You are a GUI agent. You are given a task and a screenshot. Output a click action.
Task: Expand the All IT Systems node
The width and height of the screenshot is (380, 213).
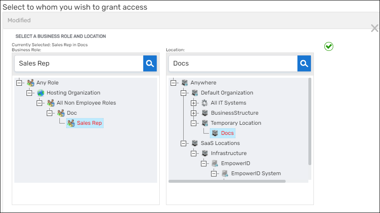[x=193, y=103]
